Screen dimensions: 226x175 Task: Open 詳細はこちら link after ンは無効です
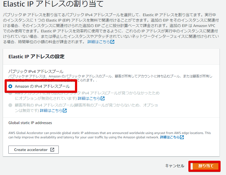coord(53,111)
